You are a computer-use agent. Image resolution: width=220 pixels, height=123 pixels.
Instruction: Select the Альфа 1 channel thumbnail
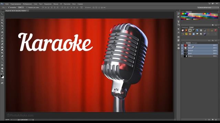(186, 56)
